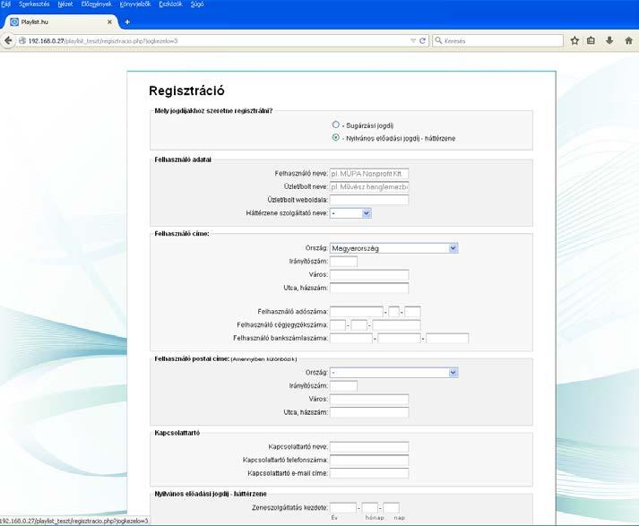Switch to the Playlist.hu tab
This screenshot has width=639, height=526.
(x=61, y=22)
